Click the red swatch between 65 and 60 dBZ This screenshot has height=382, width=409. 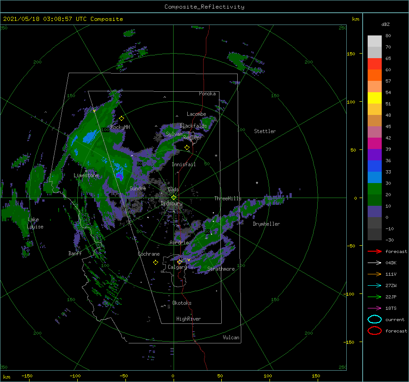[374, 64]
